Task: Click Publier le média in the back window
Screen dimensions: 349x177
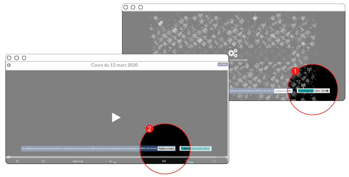Action: [283, 91]
